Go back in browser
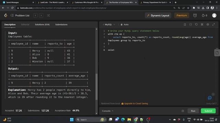 [3, 8]
